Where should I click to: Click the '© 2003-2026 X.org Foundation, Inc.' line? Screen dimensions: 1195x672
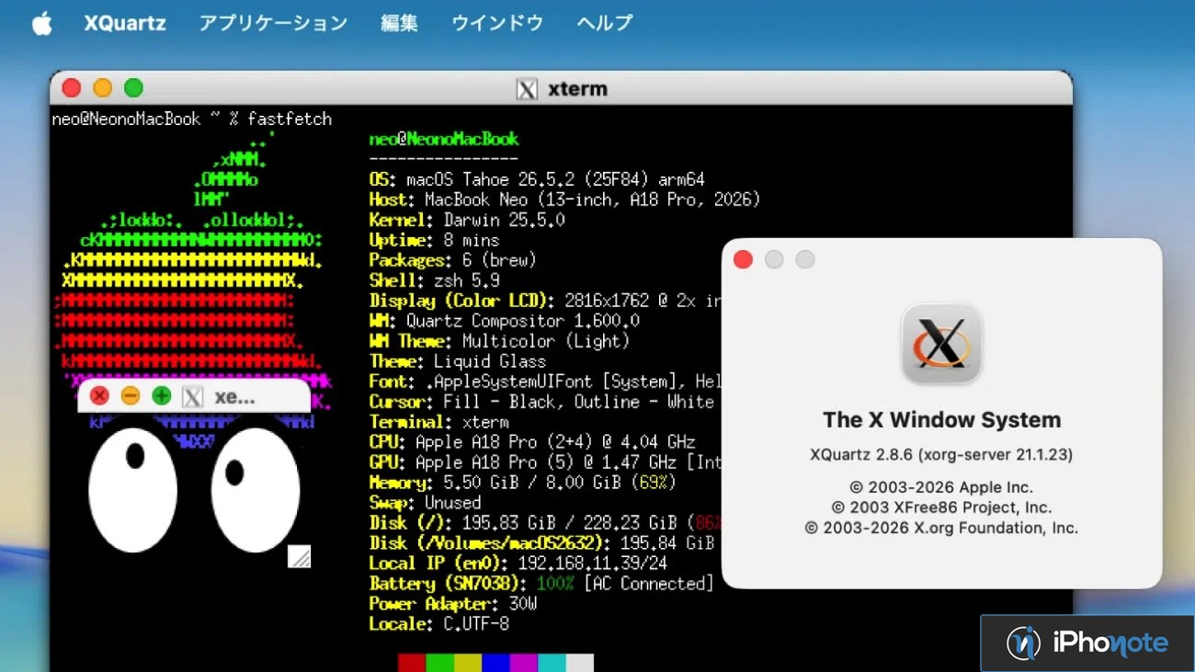tap(941, 528)
